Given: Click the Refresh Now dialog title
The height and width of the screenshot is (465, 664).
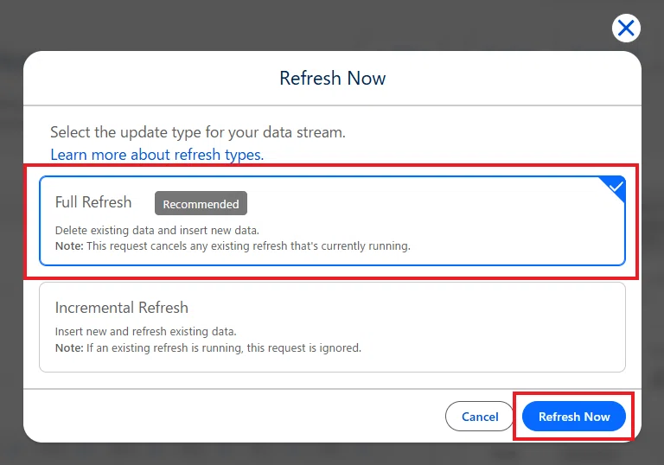Looking at the screenshot, I should 332,78.
